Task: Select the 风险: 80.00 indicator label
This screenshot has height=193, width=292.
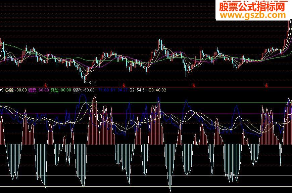Action: [61, 90]
